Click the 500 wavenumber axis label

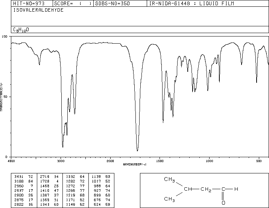pyautogui.click(x=259, y=161)
